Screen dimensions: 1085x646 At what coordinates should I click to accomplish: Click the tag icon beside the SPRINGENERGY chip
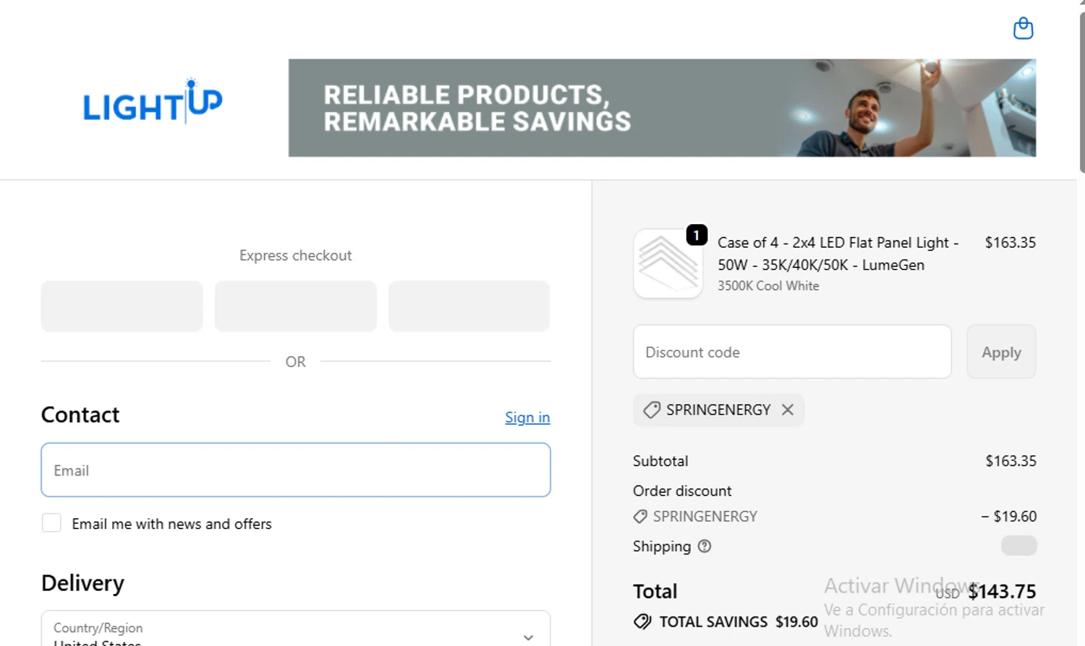(652, 410)
